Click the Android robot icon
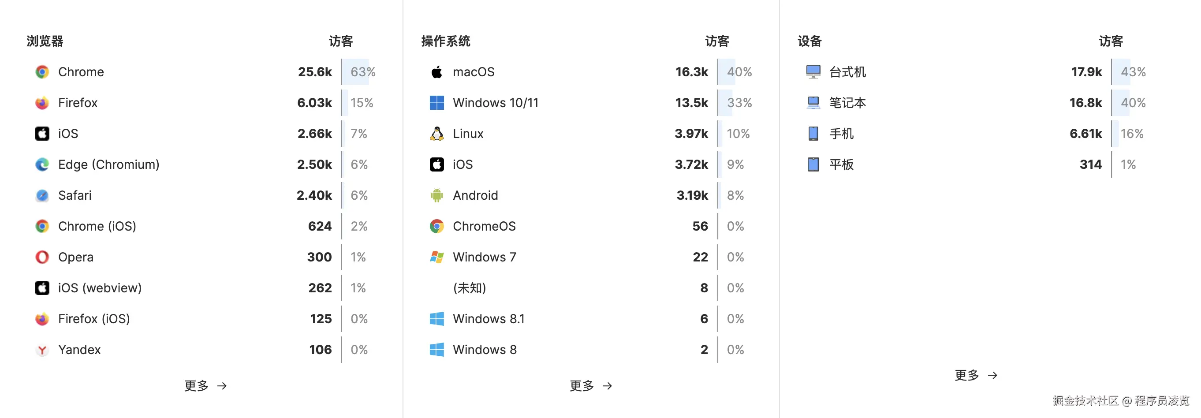Image resolution: width=1201 pixels, height=418 pixels. [x=436, y=195]
